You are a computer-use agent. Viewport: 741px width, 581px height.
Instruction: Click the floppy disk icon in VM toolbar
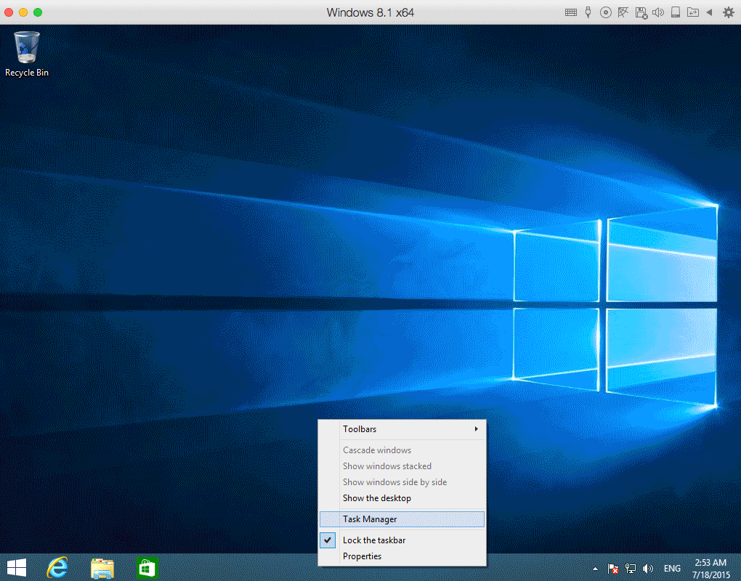point(641,12)
